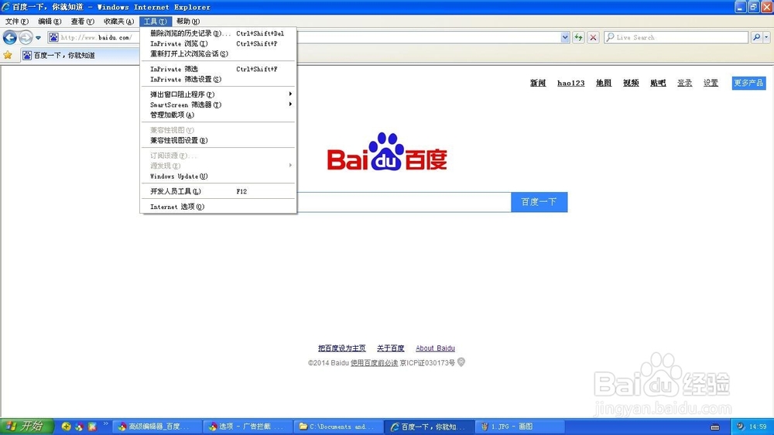774x435 pixels.
Task: Click the shield badge icon after ICP number
Action: (461, 362)
